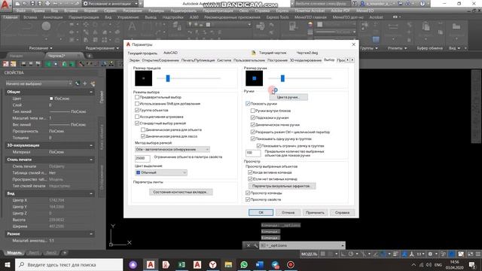Open Параметры визуальных эффектов button
This screenshot has height=271, width=482.
(282, 186)
